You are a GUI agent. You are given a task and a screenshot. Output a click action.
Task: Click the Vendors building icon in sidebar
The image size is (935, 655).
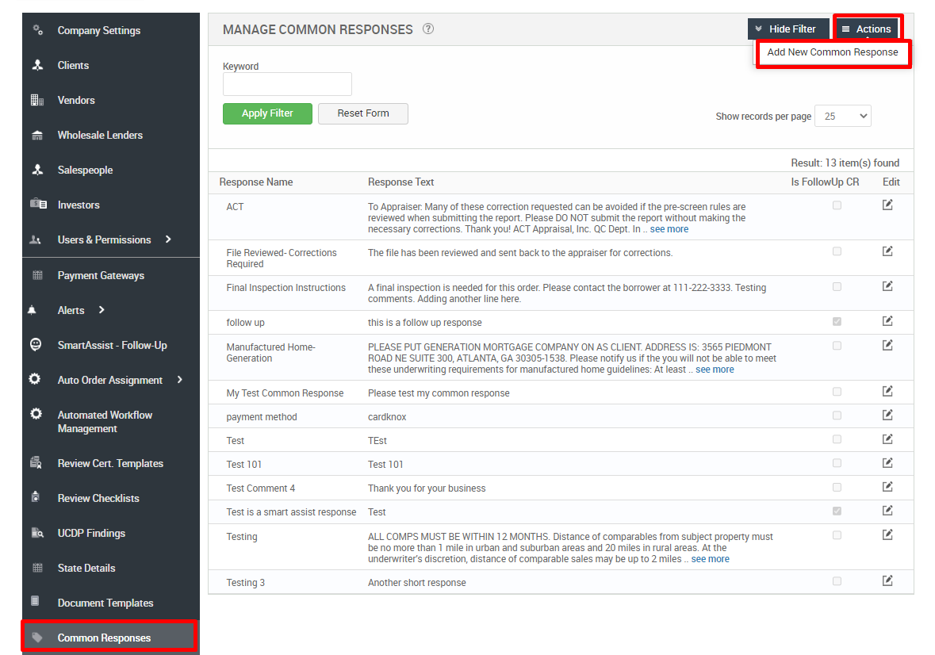(37, 100)
